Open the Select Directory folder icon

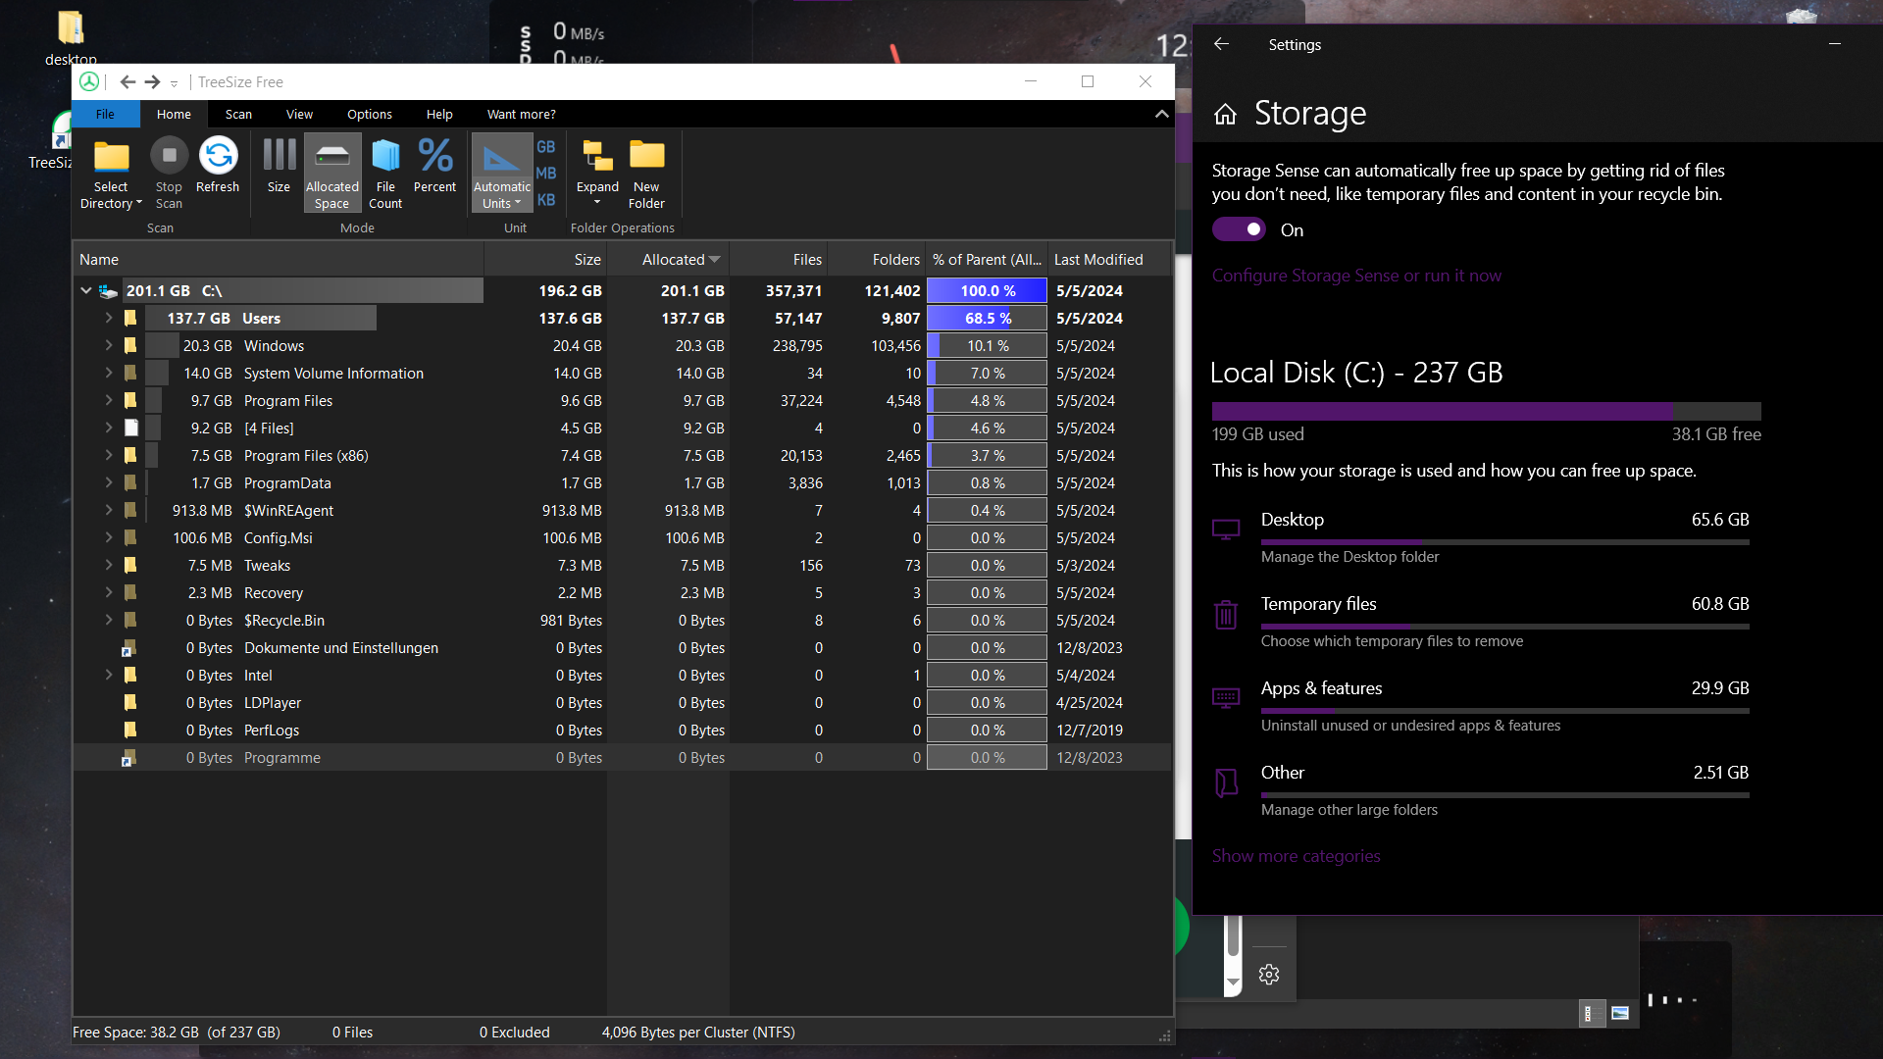pyautogui.click(x=111, y=156)
